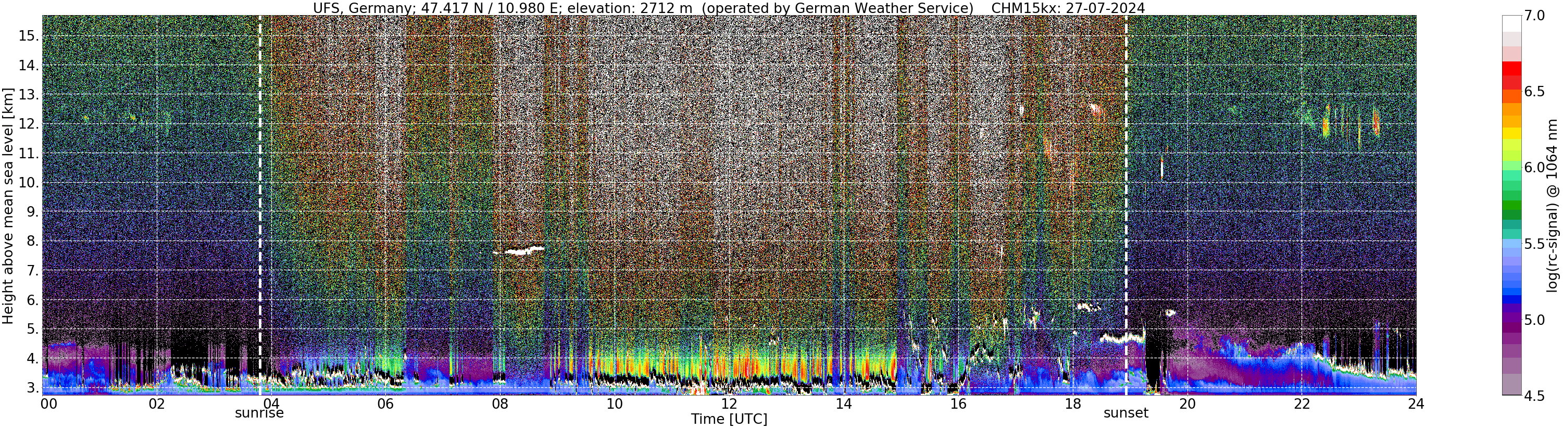
Task: Click the 'Height above mean sea level [km]' label
Action: coord(8,205)
